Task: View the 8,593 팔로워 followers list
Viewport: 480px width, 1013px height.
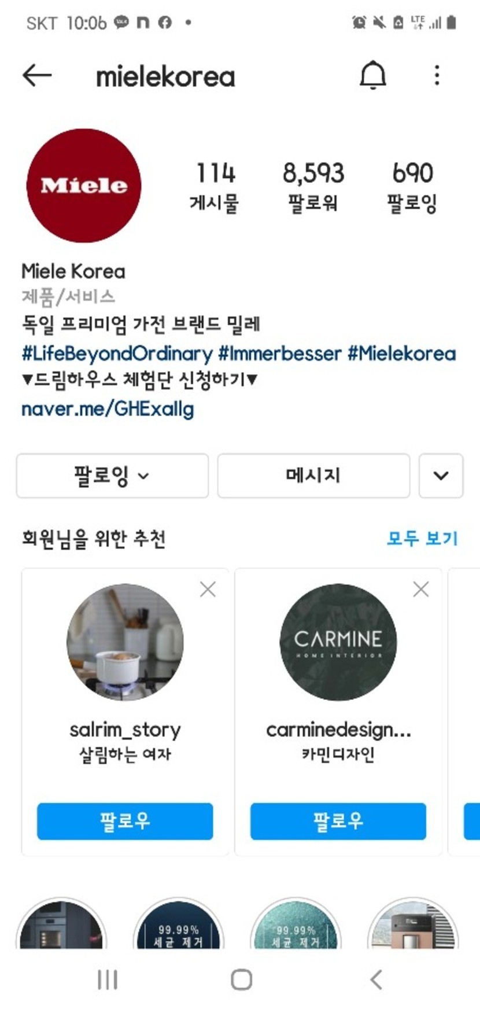Action: [313, 187]
